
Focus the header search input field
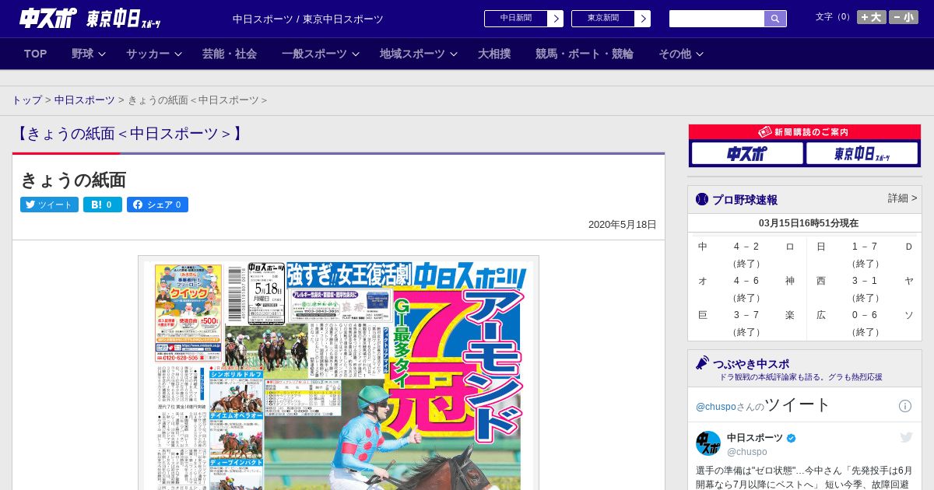click(x=717, y=19)
